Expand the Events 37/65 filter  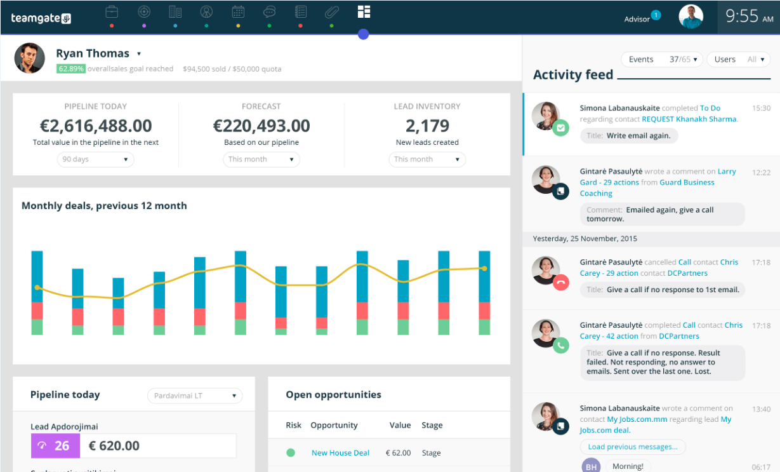pos(662,58)
